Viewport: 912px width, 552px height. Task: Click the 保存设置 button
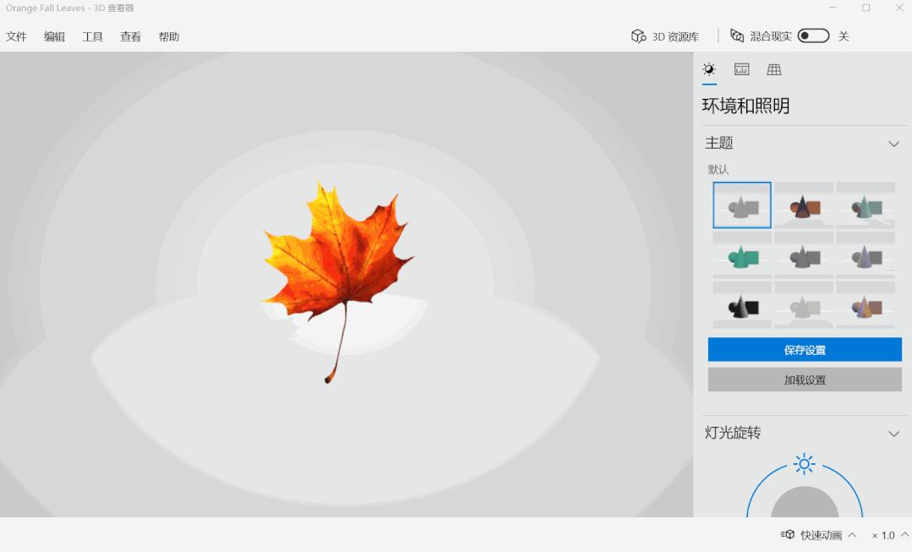805,350
